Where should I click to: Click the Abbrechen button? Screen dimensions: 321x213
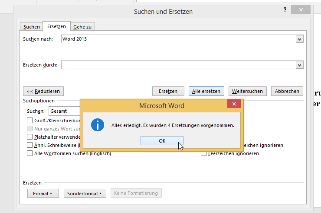tap(287, 91)
